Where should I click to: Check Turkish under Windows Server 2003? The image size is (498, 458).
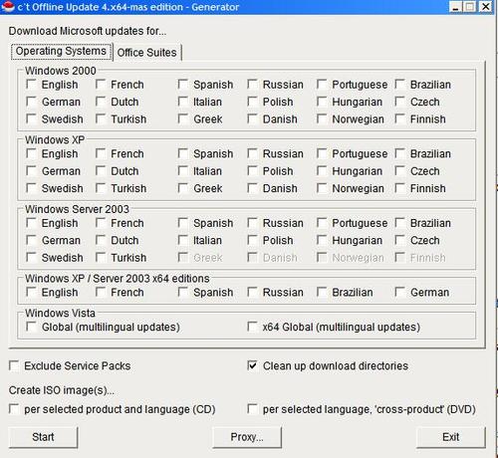[x=101, y=257]
